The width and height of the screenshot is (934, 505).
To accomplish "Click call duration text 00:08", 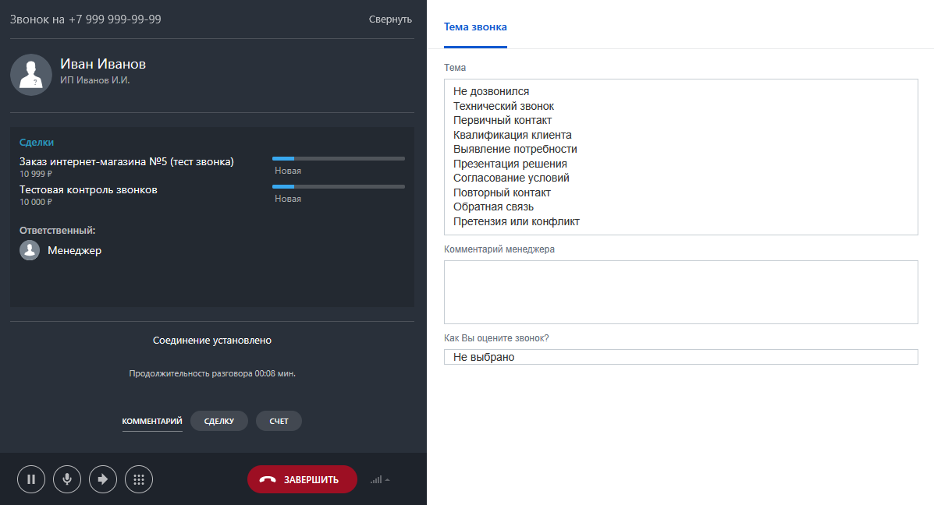I will [x=212, y=373].
